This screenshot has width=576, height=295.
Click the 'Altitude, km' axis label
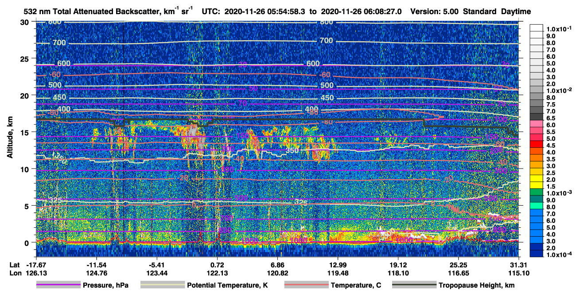tap(10, 138)
